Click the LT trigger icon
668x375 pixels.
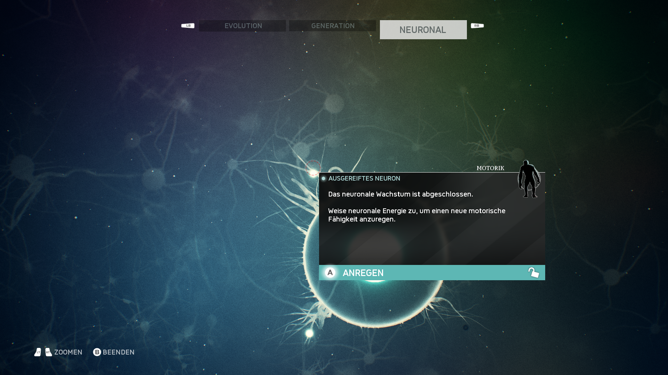point(38,352)
